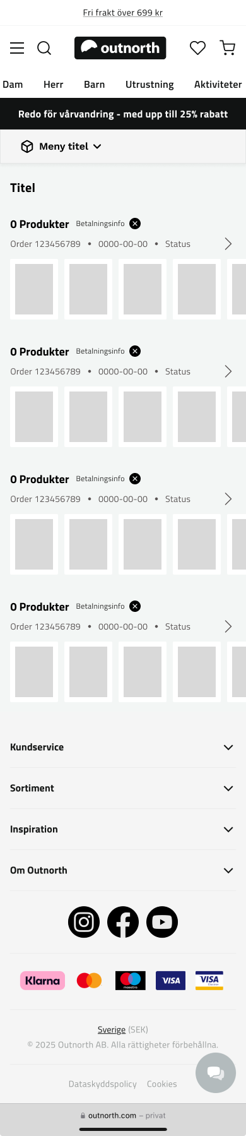Image resolution: width=246 pixels, height=1136 pixels.
Task: Open Outnorth's Instagram page
Action: pos(84,922)
